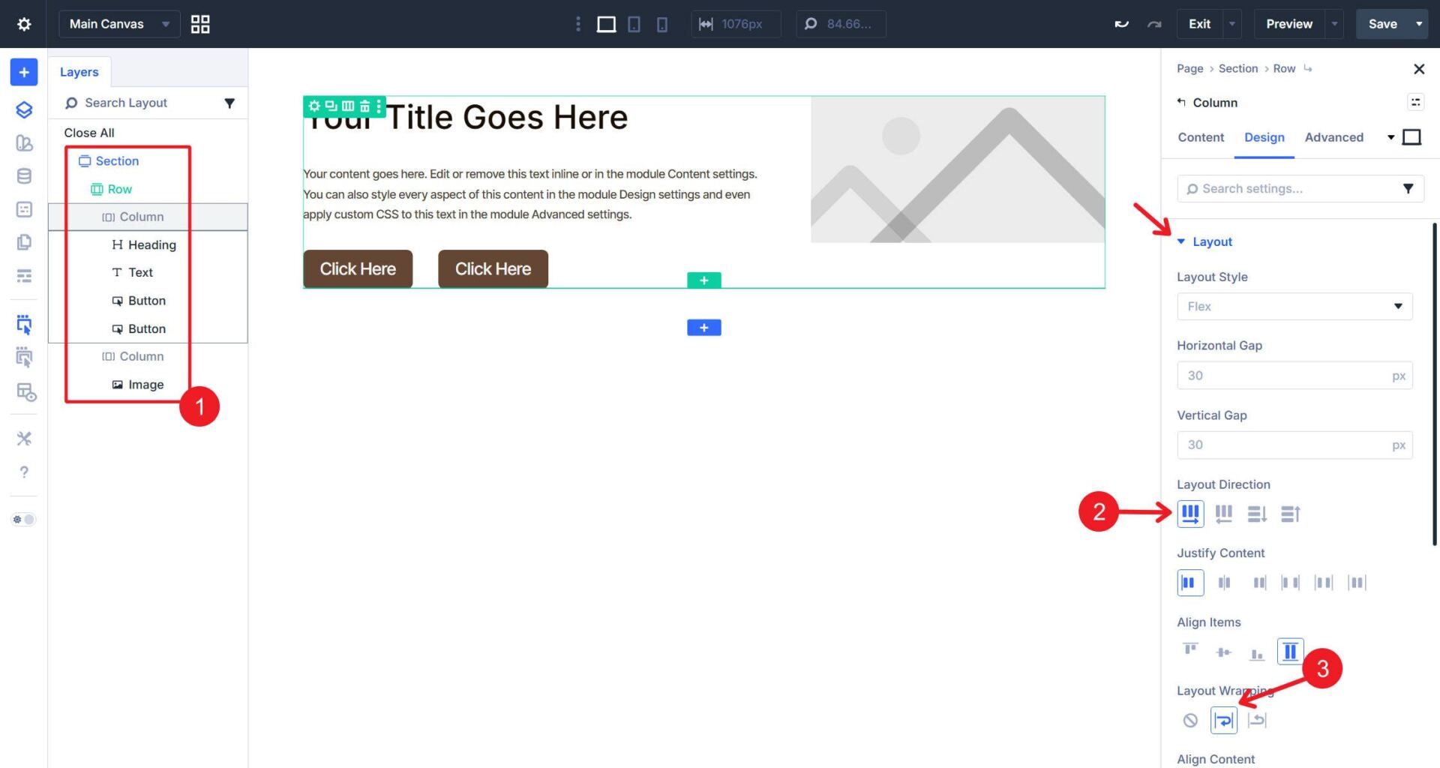
Task: Click the undo arrow icon
Action: pyautogui.click(x=1121, y=24)
